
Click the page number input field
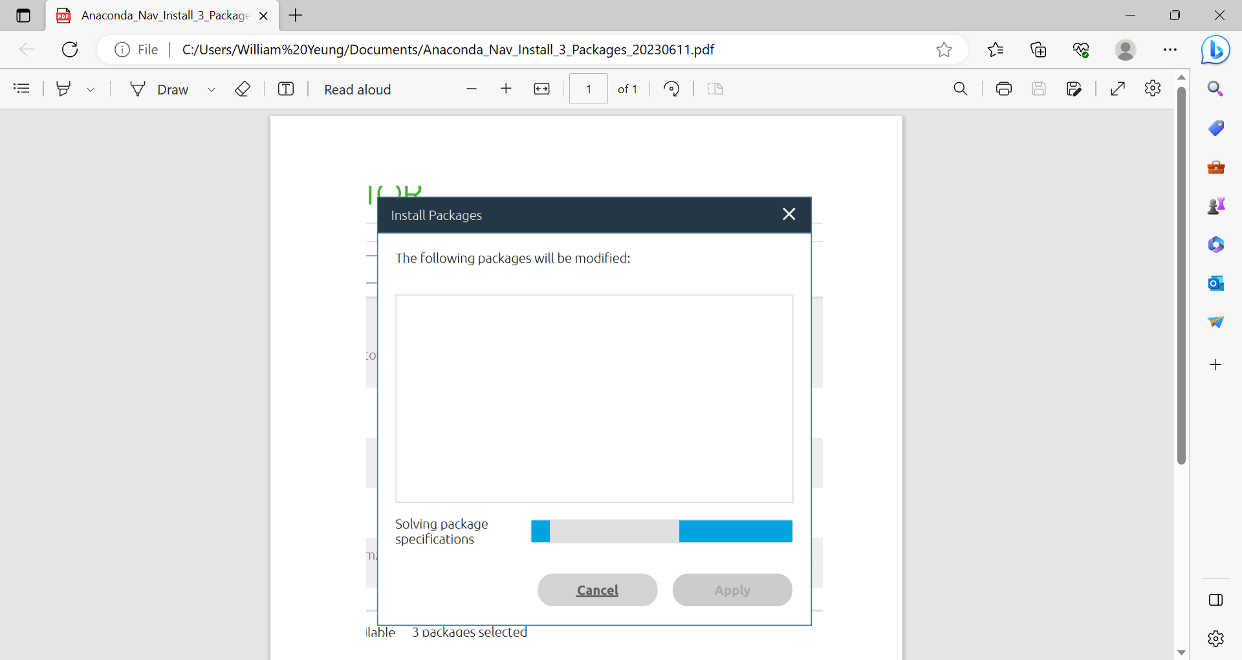589,89
